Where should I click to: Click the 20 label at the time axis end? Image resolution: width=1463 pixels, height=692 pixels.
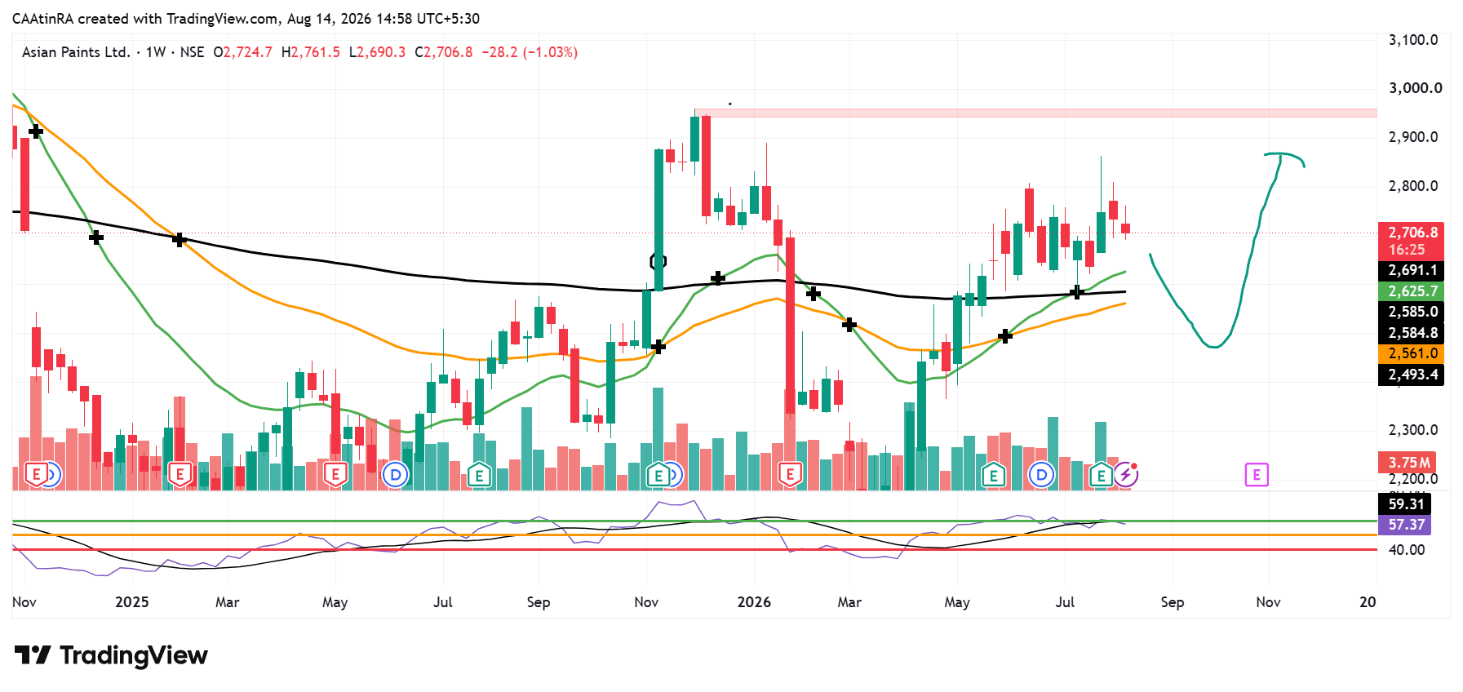[x=1368, y=602]
